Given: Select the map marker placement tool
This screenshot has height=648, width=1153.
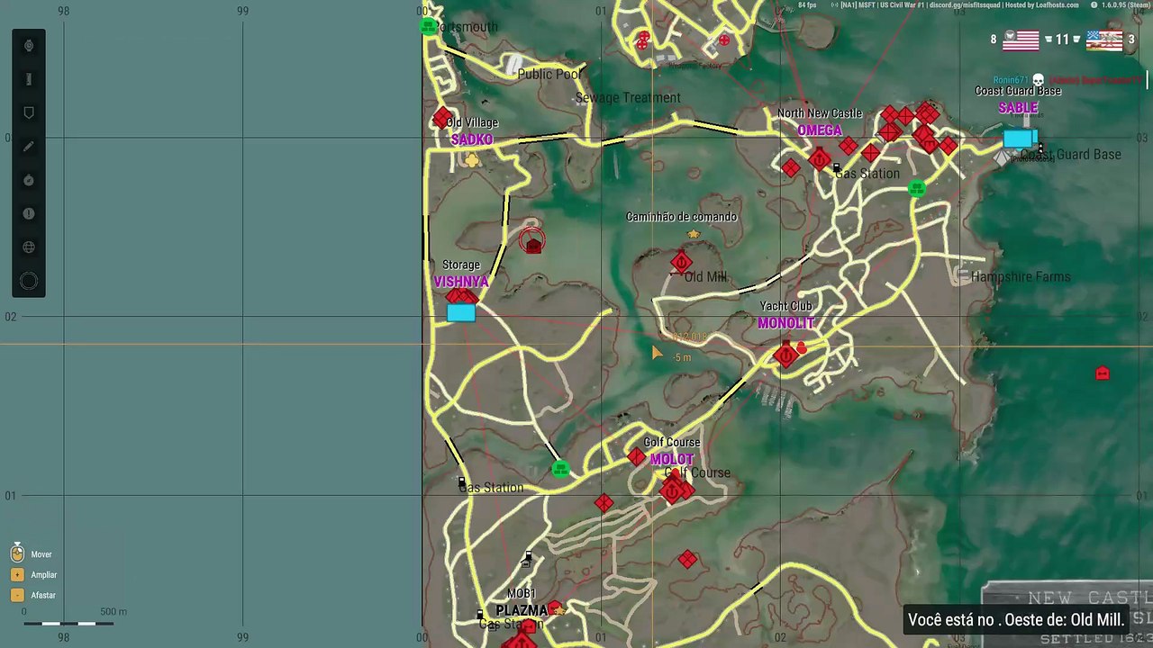Looking at the screenshot, I should click(x=29, y=112).
